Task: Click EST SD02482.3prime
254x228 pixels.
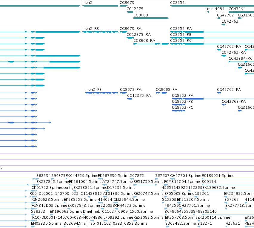Action: click(181, 224)
